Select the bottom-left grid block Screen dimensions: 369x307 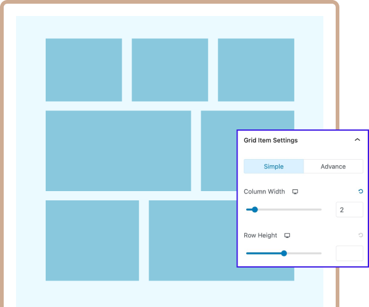pyautogui.click(x=93, y=240)
